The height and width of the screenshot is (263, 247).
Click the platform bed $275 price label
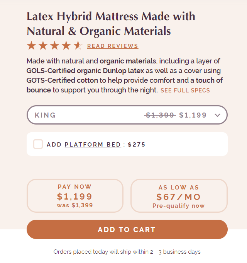pyautogui.click(x=137, y=144)
